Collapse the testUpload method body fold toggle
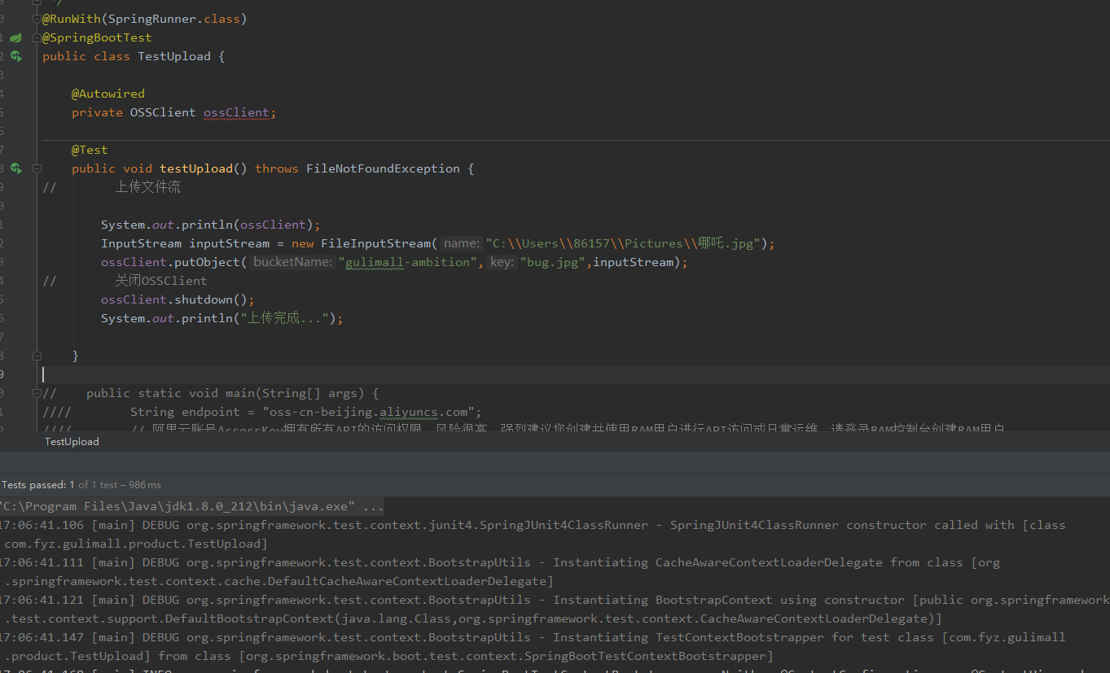Image resolution: width=1110 pixels, height=673 pixels. [x=37, y=168]
